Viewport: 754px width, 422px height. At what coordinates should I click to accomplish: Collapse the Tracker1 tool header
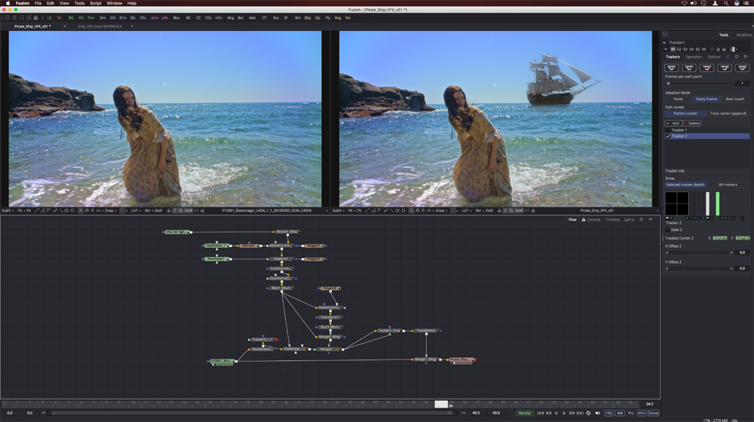[664, 42]
